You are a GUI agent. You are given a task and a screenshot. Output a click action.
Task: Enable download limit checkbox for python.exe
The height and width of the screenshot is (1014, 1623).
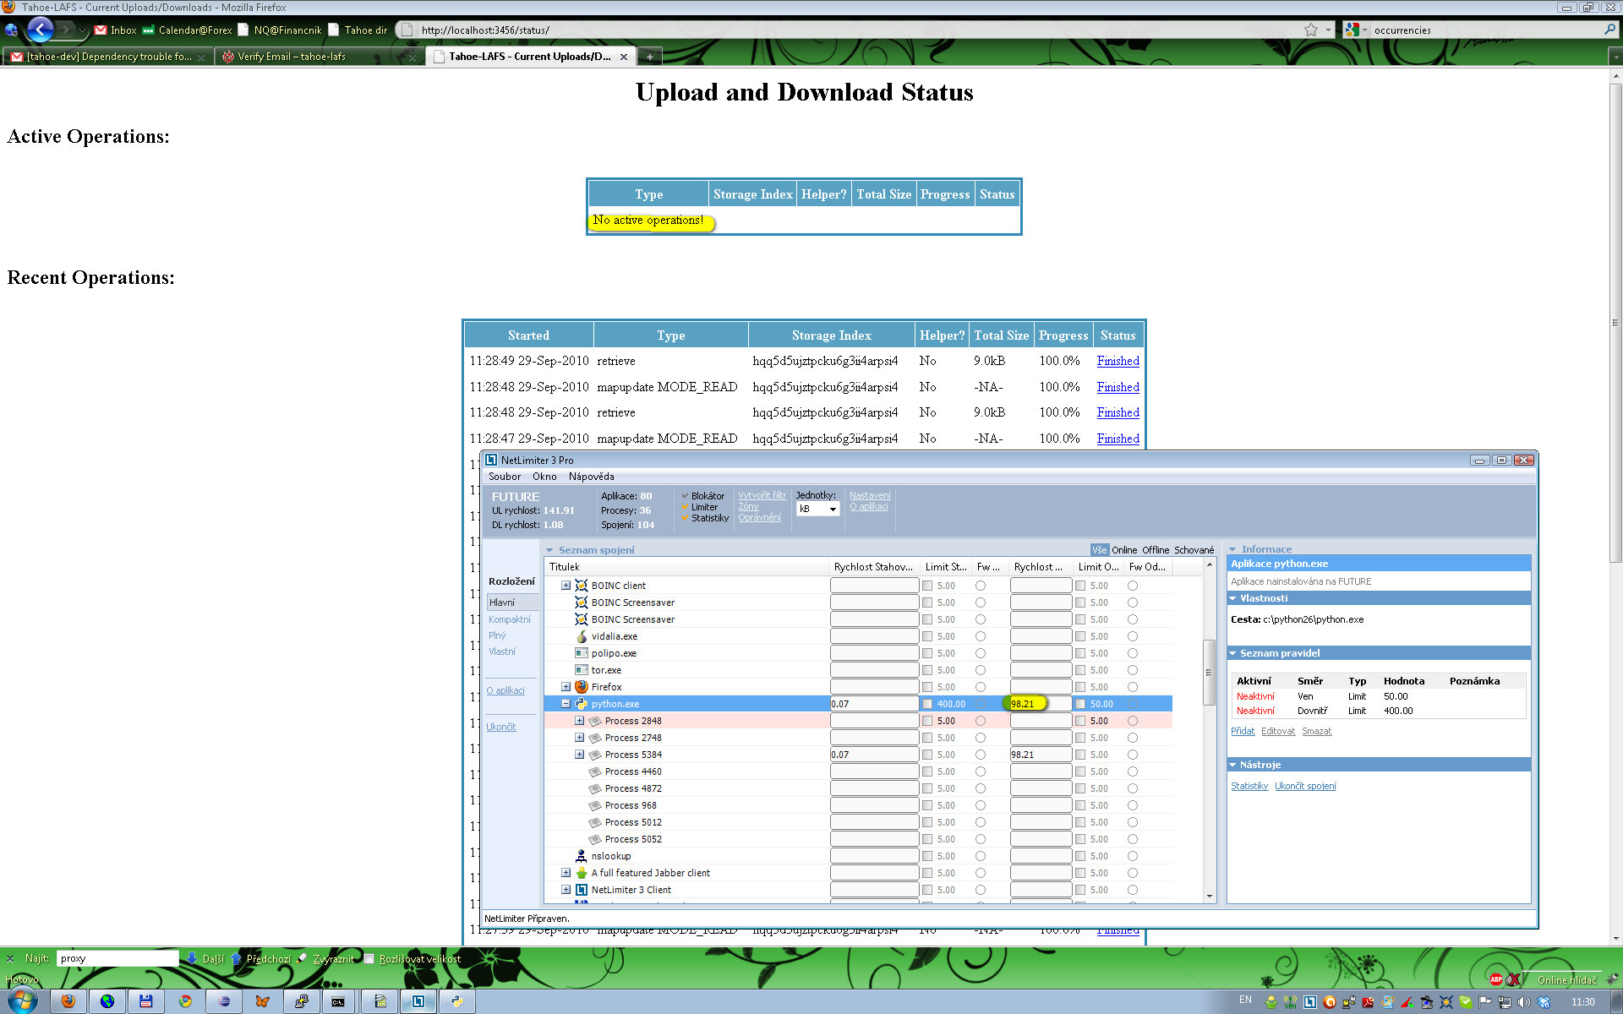pos(927,704)
